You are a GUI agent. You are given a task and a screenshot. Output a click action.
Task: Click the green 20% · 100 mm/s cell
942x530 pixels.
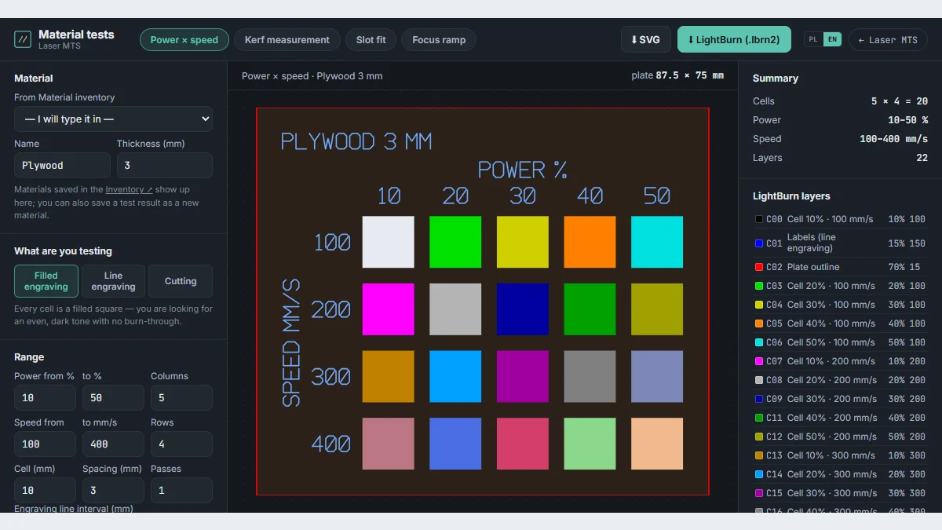(455, 242)
